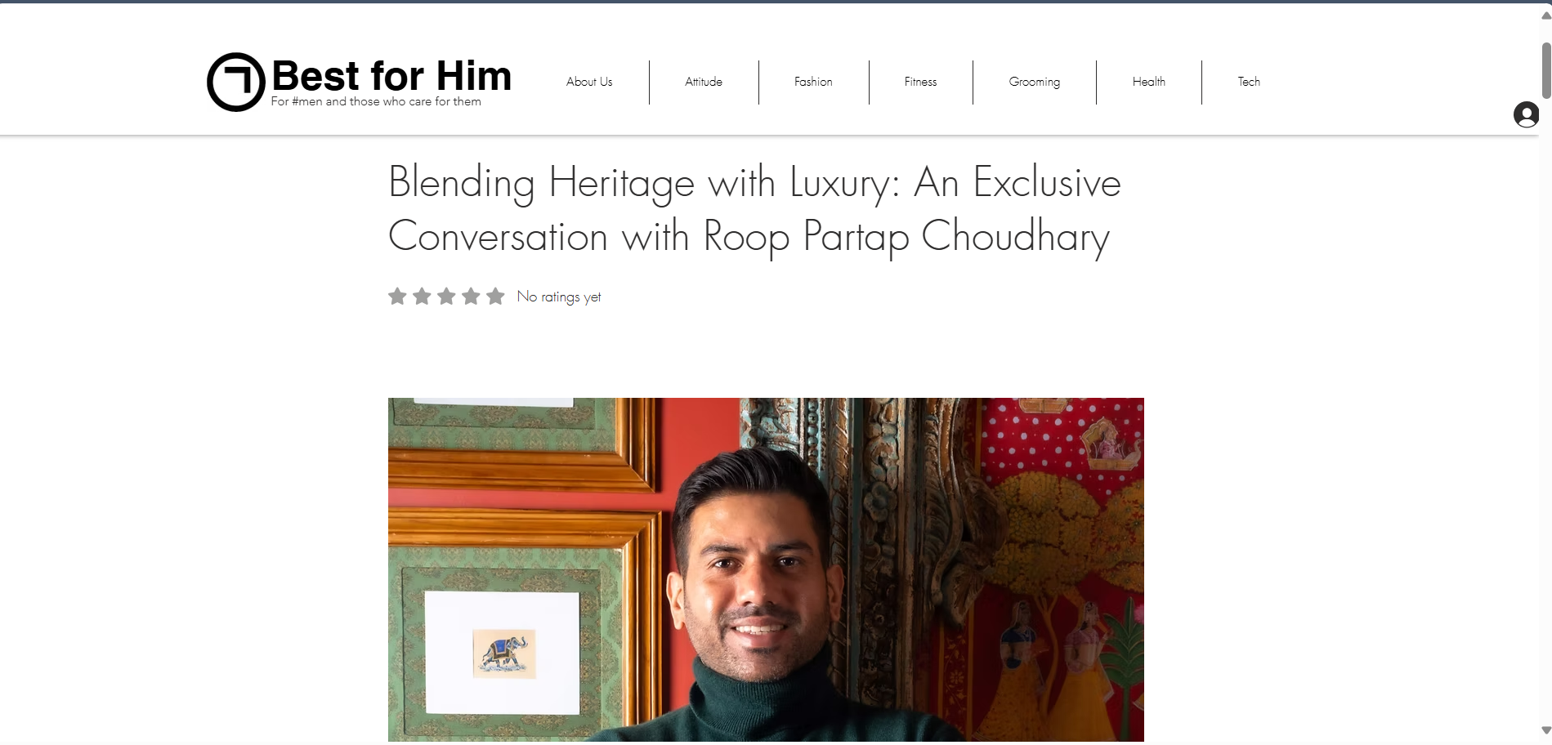Viewport: 1552px width, 745px height.
Task: Go to the Fitness section
Action: coord(920,82)
